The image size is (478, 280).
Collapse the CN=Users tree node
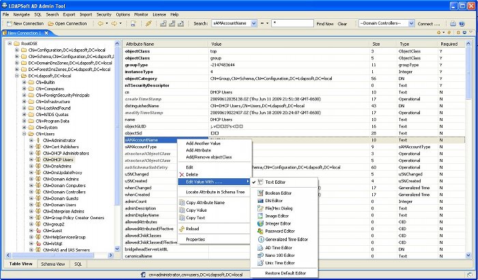[x=24, y=135]
